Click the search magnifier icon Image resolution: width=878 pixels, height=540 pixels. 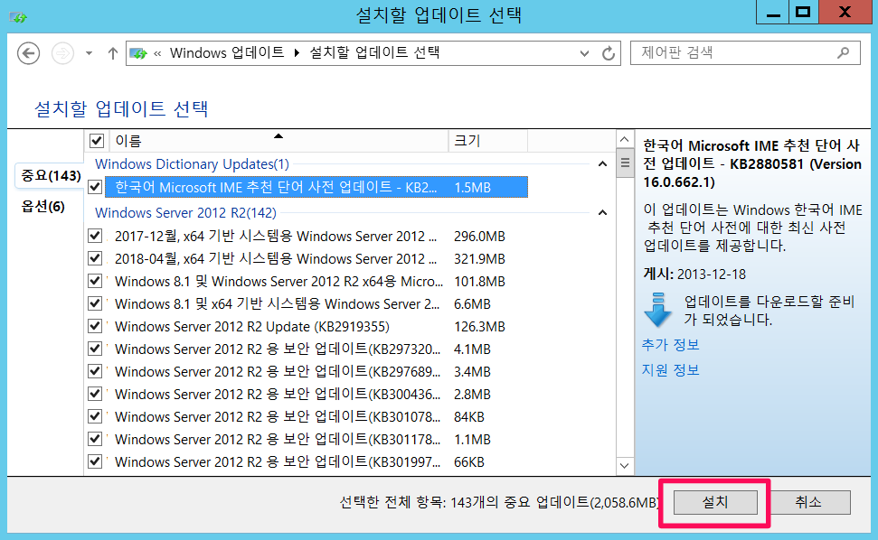coord(843,53)
